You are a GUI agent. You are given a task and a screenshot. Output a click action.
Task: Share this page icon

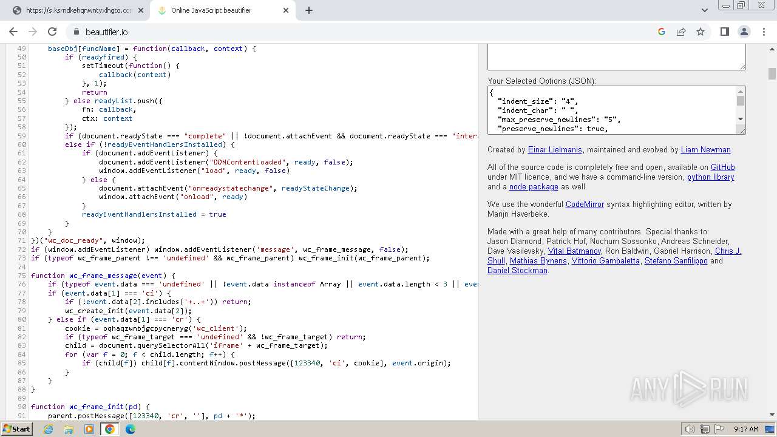click(681, 32)
